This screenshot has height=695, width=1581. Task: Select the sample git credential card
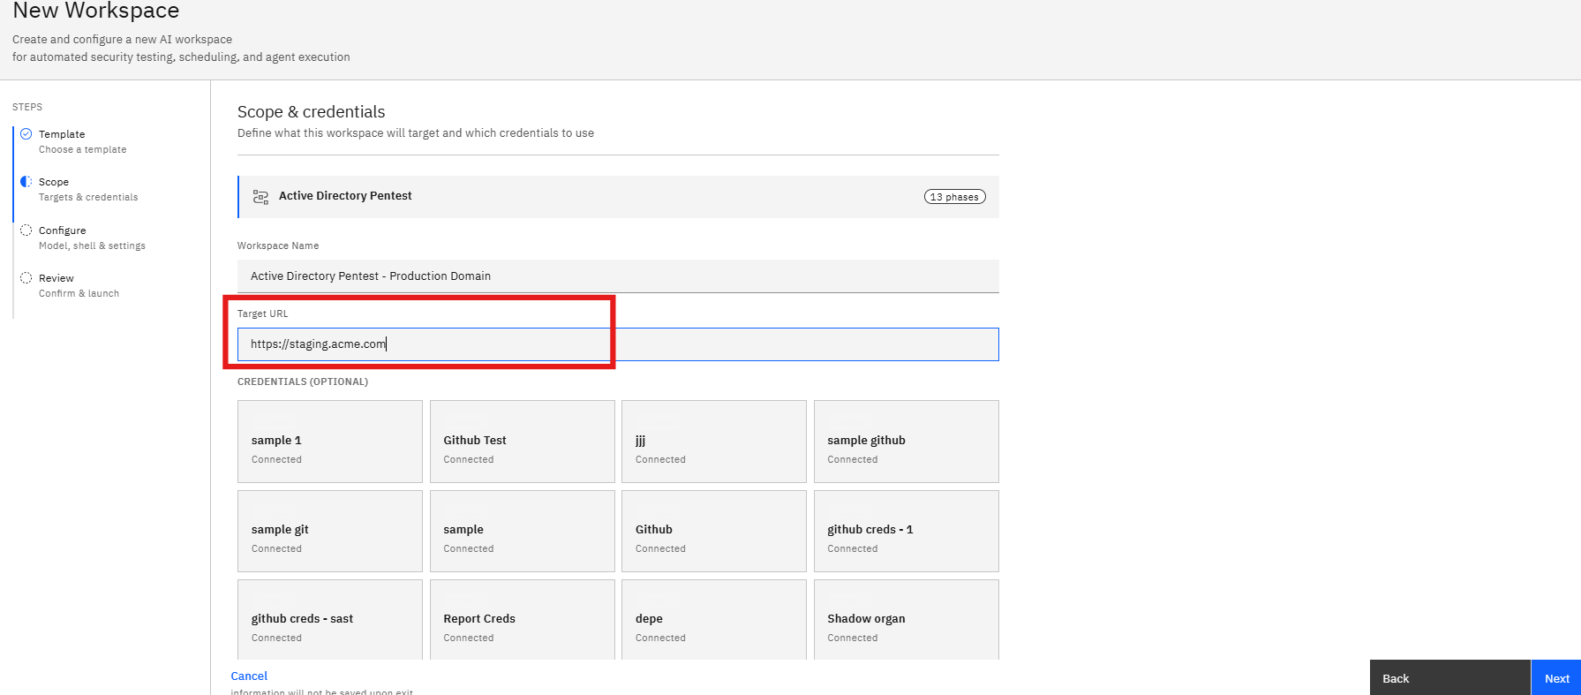(330, 531)
